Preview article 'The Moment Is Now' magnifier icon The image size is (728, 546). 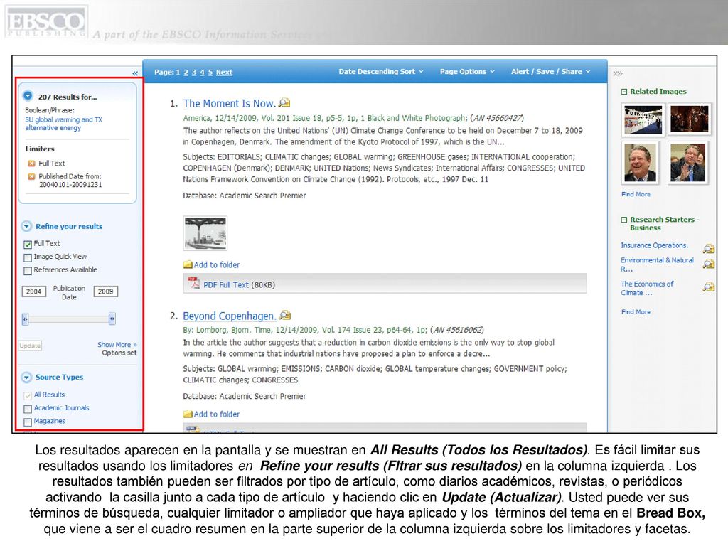(284, 103)
